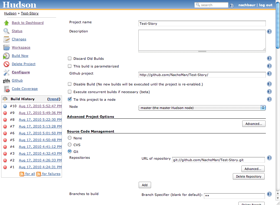Click the Delete Project red prohibition icon

[6, 64]
